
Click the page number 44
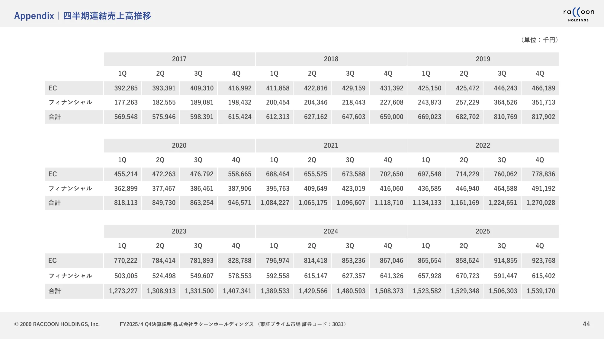(x=586, y=324)
